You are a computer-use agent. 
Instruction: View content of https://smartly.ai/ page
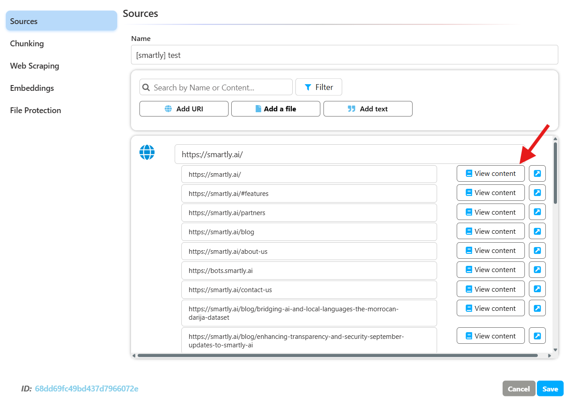point(491,174)
